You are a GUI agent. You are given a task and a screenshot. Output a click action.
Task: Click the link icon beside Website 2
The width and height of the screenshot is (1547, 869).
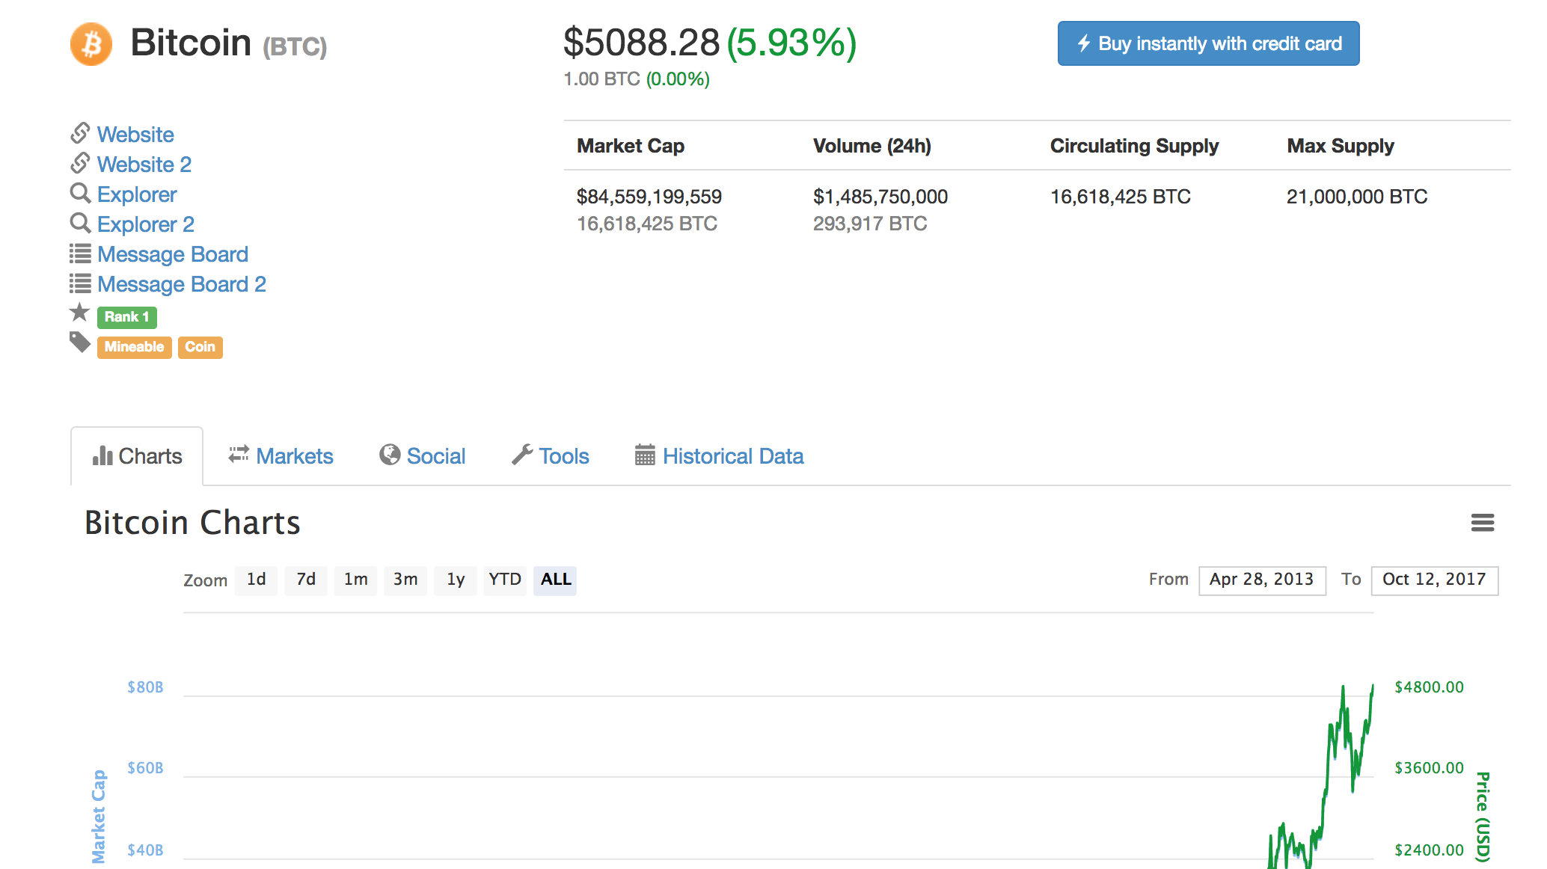(x=80, y=163)
